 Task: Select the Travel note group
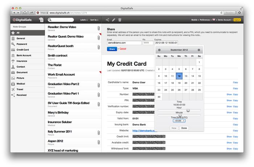pyautogui.click(x=20, y=90)
